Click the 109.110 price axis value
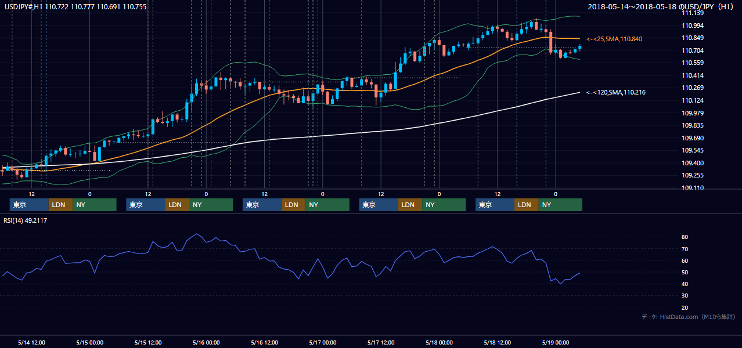This screenshot has width=742, height=348. point(693,188)
